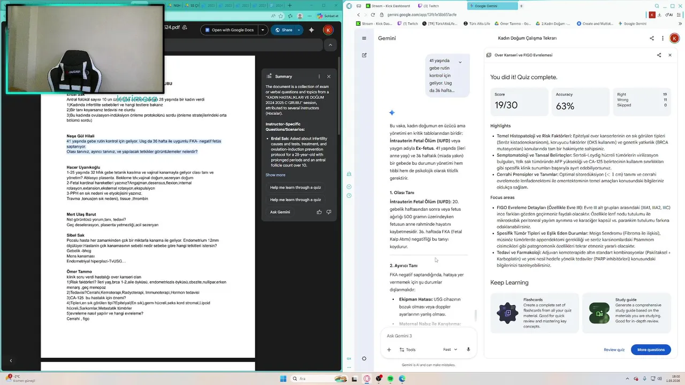Go back with bottom-left PDF viewer arrow
The image size is (685, 385).
(11, 361)
